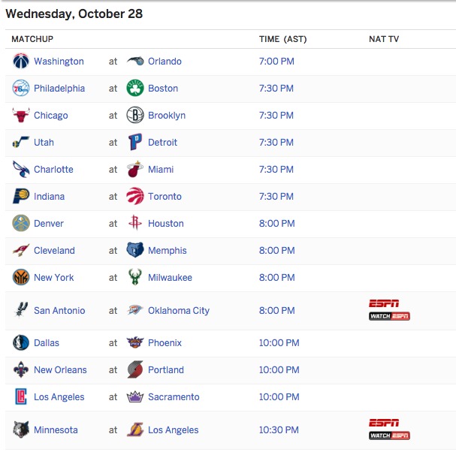Click the Minnesota Timberwolves wolf logo
Viewport: 456px width, 455px height.
pyautogui.click(x=21, y=429)
